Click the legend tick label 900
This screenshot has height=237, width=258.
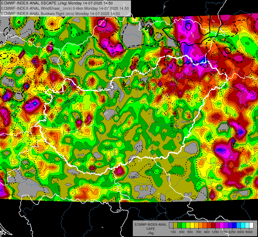click(207, 232)
